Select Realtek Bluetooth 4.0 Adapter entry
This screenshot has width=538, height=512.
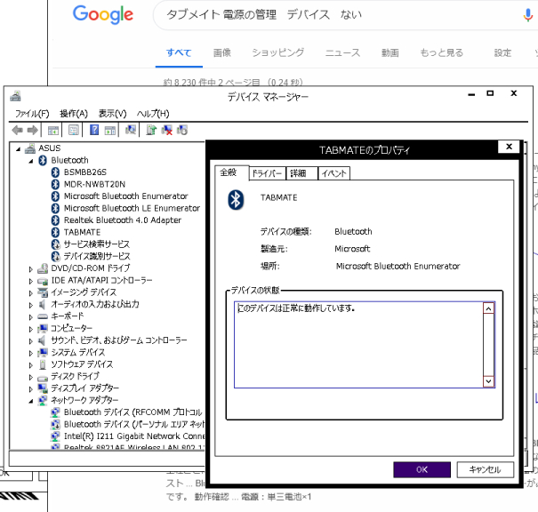tap(122, 220)
